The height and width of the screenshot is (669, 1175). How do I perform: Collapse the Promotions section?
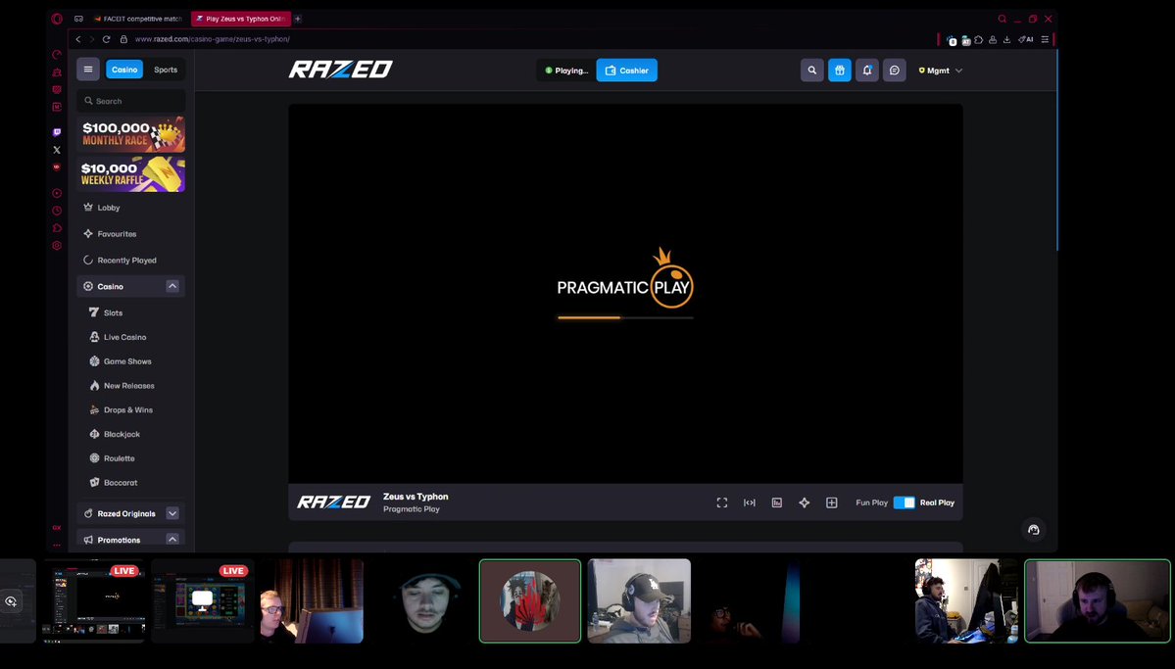coord(172,540)
